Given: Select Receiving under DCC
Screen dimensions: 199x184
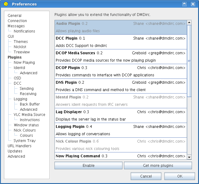Looking at the screenshot, I should [x=28, y=94].
